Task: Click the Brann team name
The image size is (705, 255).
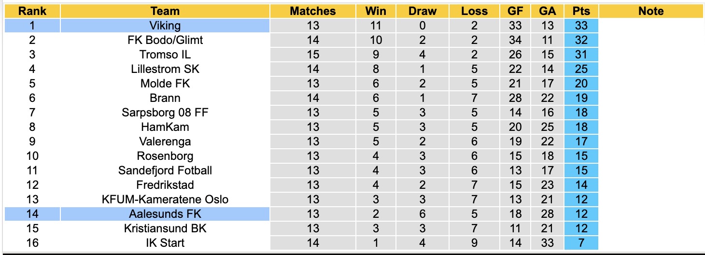Action: click(165, 98)
